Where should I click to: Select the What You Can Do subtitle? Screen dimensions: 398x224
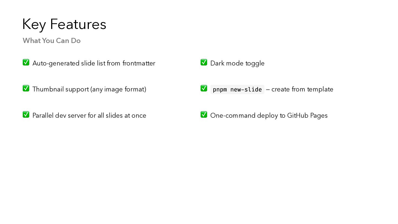(x=52, y=41)
